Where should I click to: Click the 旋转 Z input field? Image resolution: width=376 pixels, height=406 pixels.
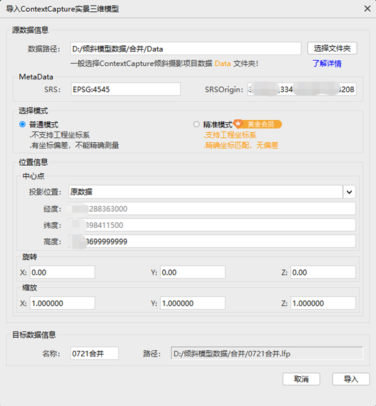[x=323, y=272]
